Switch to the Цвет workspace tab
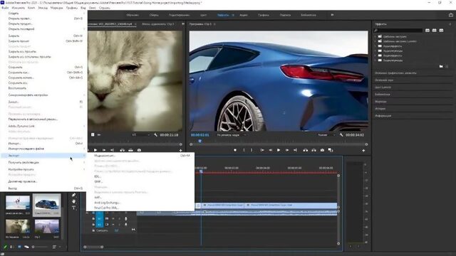 (x=203, y=15)
